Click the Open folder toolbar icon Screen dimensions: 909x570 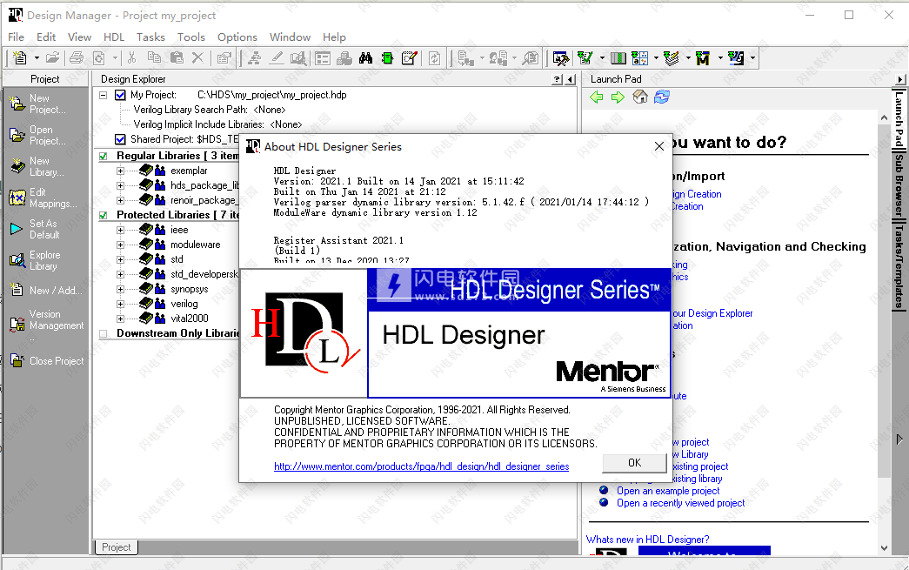[53, 58]
